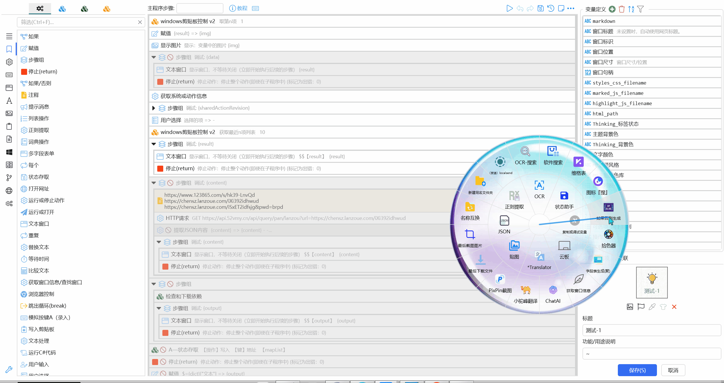Collapse the disabled 步骤组 above 检查和下载依赖
This screenshot has width=724, height=383.
tap(154, 284)
